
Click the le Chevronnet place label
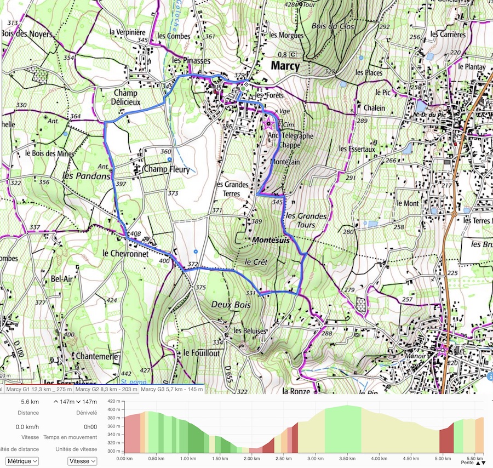(x=125, y=254)
